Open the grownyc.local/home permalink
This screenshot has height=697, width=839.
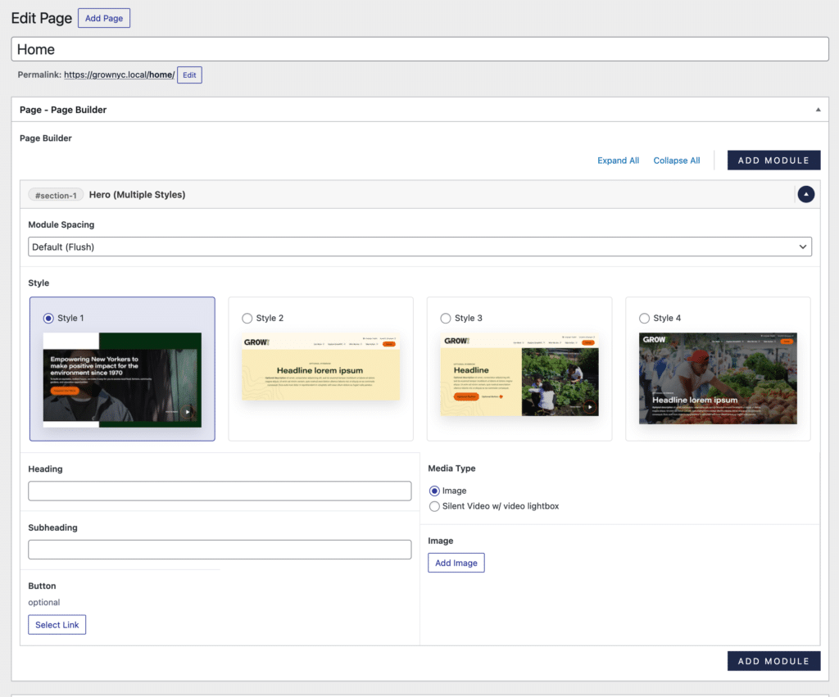(120, 75)
